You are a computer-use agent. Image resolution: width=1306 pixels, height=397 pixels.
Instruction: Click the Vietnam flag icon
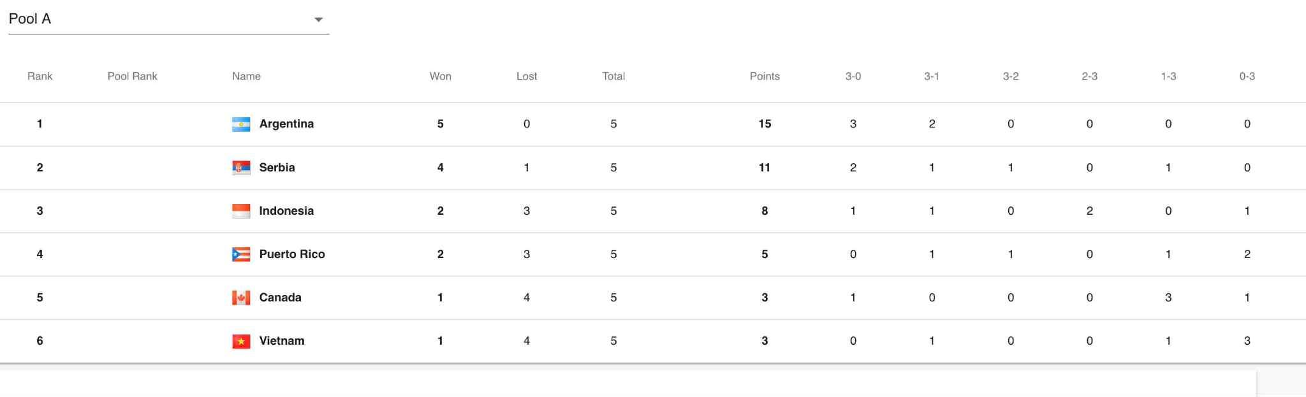point(240,341)
